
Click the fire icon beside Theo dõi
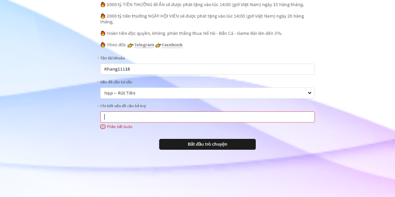pos(103,45)
